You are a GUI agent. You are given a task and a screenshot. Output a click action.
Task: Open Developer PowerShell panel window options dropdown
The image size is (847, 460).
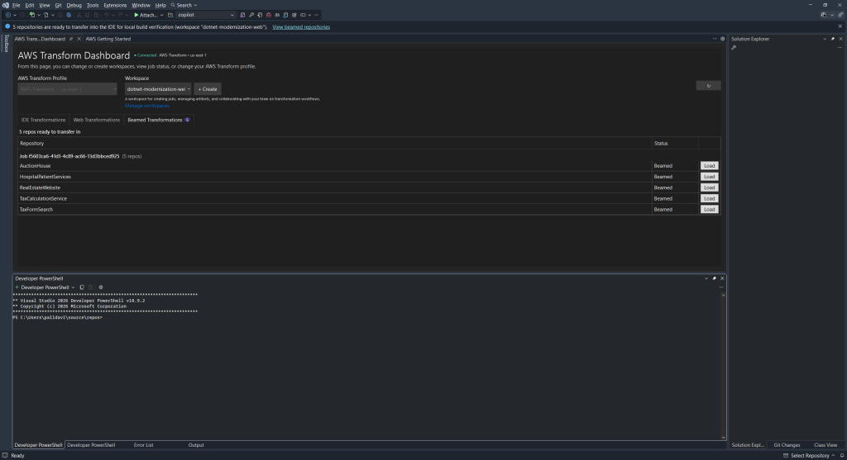point(706,278)
